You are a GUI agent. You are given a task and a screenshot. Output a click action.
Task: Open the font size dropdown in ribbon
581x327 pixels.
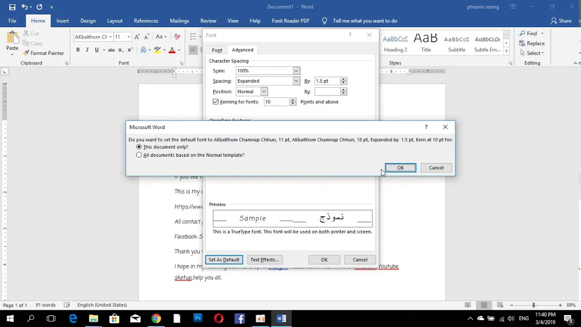tap(128, 37)
